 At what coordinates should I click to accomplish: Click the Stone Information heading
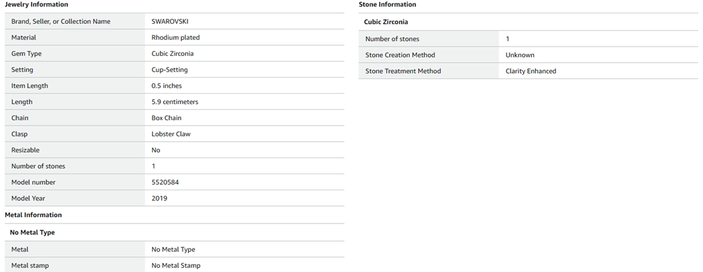(x=387, y=5)
